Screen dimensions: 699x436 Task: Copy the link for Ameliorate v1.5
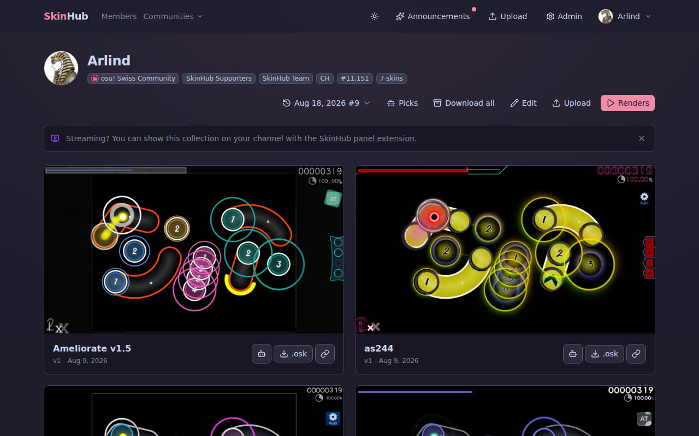[x=325, y=354]
